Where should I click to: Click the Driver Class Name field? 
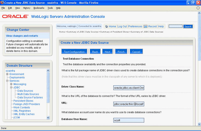tap(129, 88)
